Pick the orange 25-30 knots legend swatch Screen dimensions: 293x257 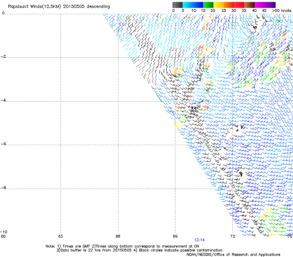tap(229, 5)
